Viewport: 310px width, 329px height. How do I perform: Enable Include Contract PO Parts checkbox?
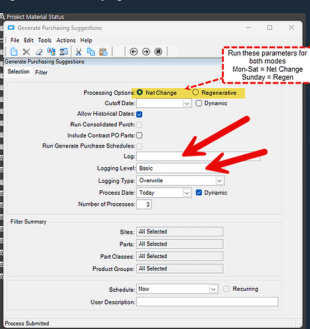(139, 136)
